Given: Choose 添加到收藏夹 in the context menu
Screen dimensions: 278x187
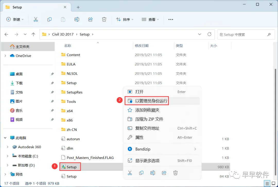Looking at the screenshot, I should (x=162, y=110).
